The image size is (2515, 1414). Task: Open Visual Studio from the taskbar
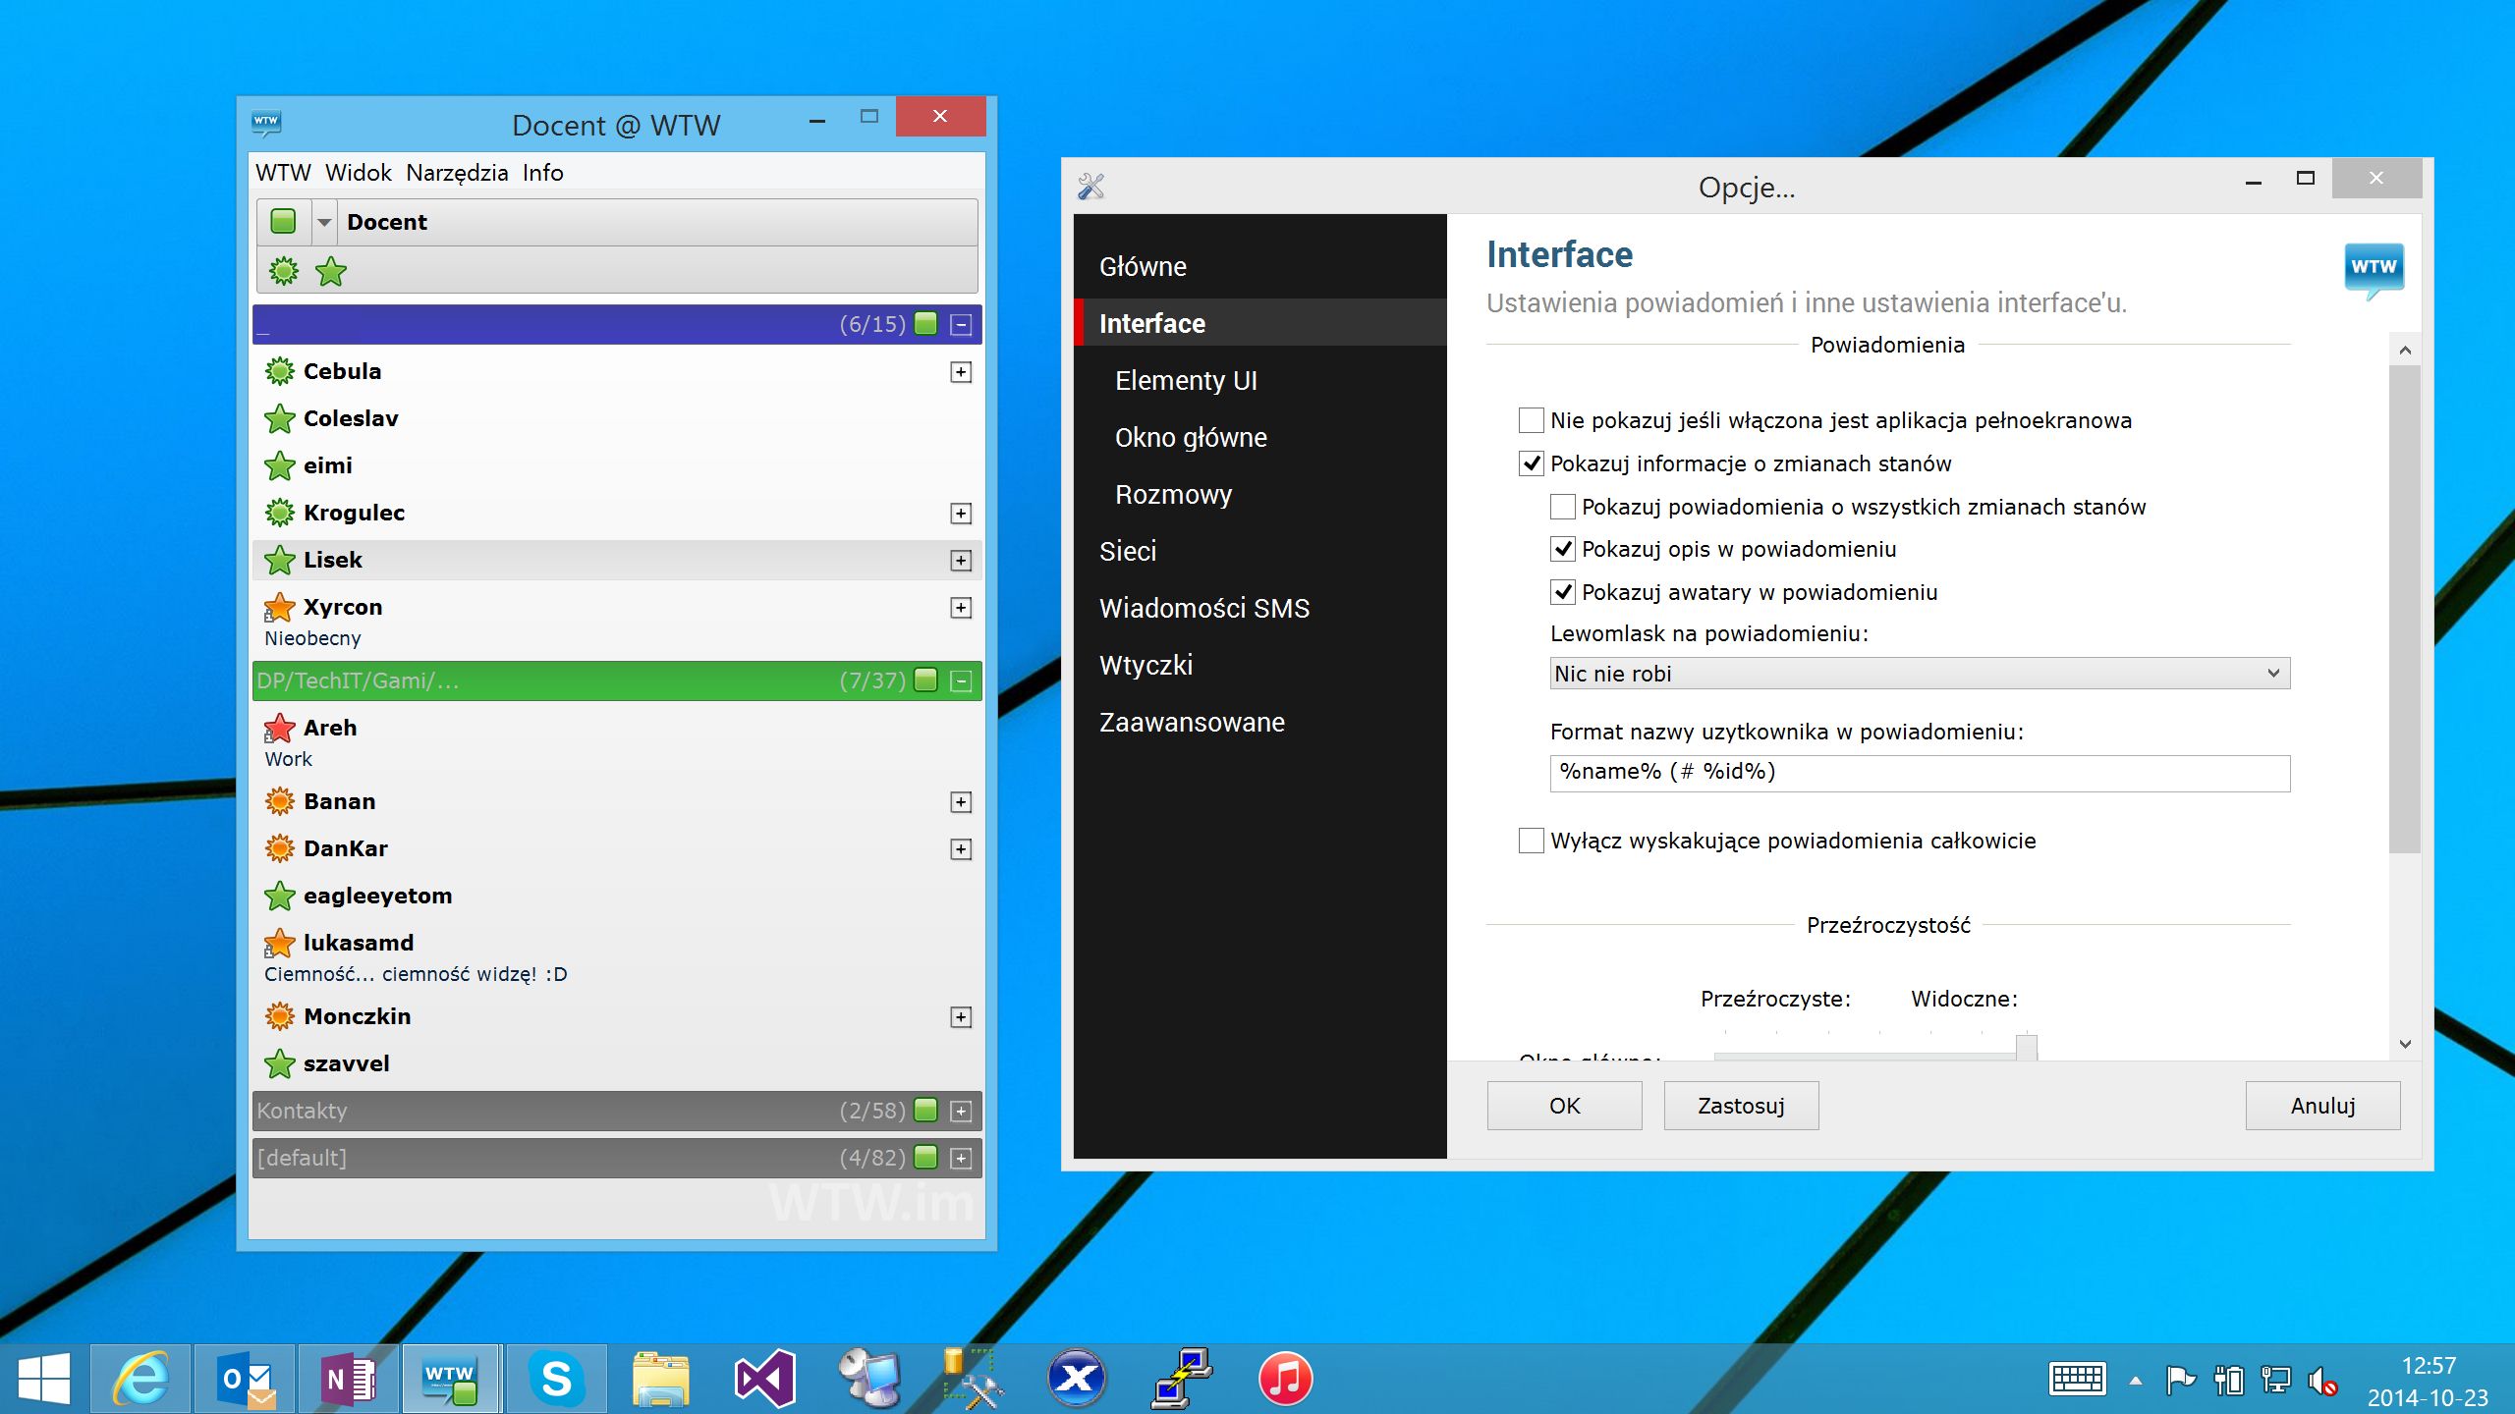pyautogui.click(x=764, y=1379)
